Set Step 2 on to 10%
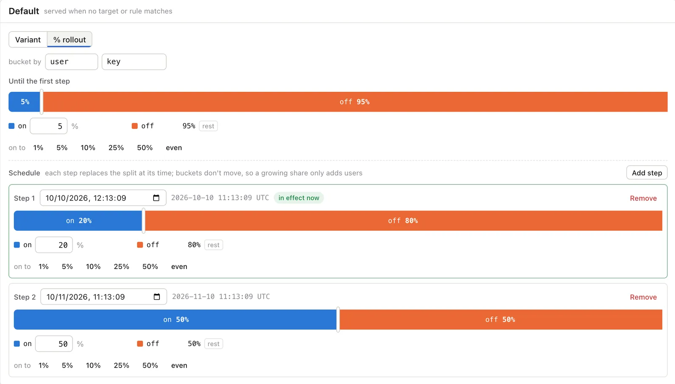This screenshot has height=384, width=675. (93, 365)
